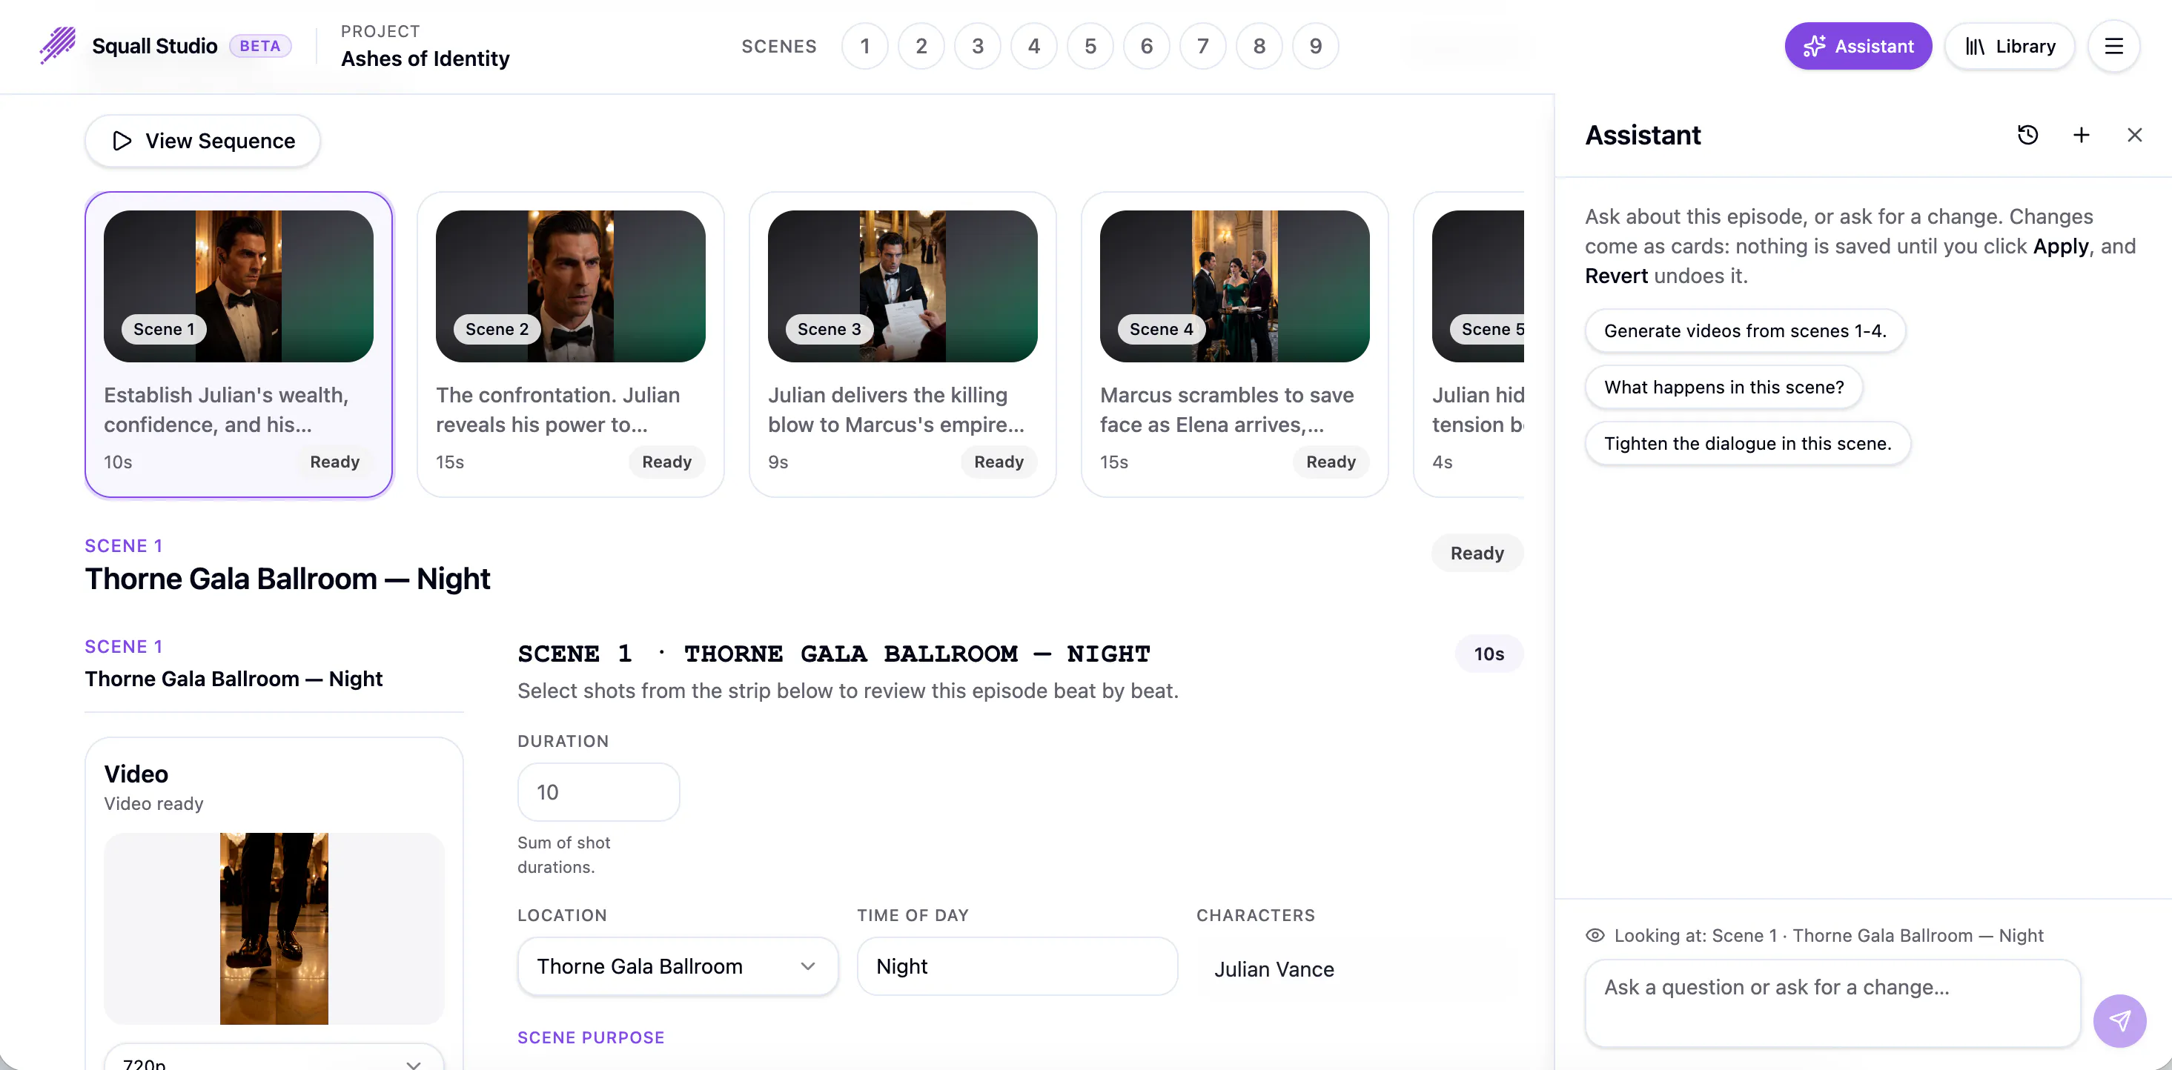Click the Ask a question text box
This screenshot has height=1070, width=2172.
tap(1832, 1003)
